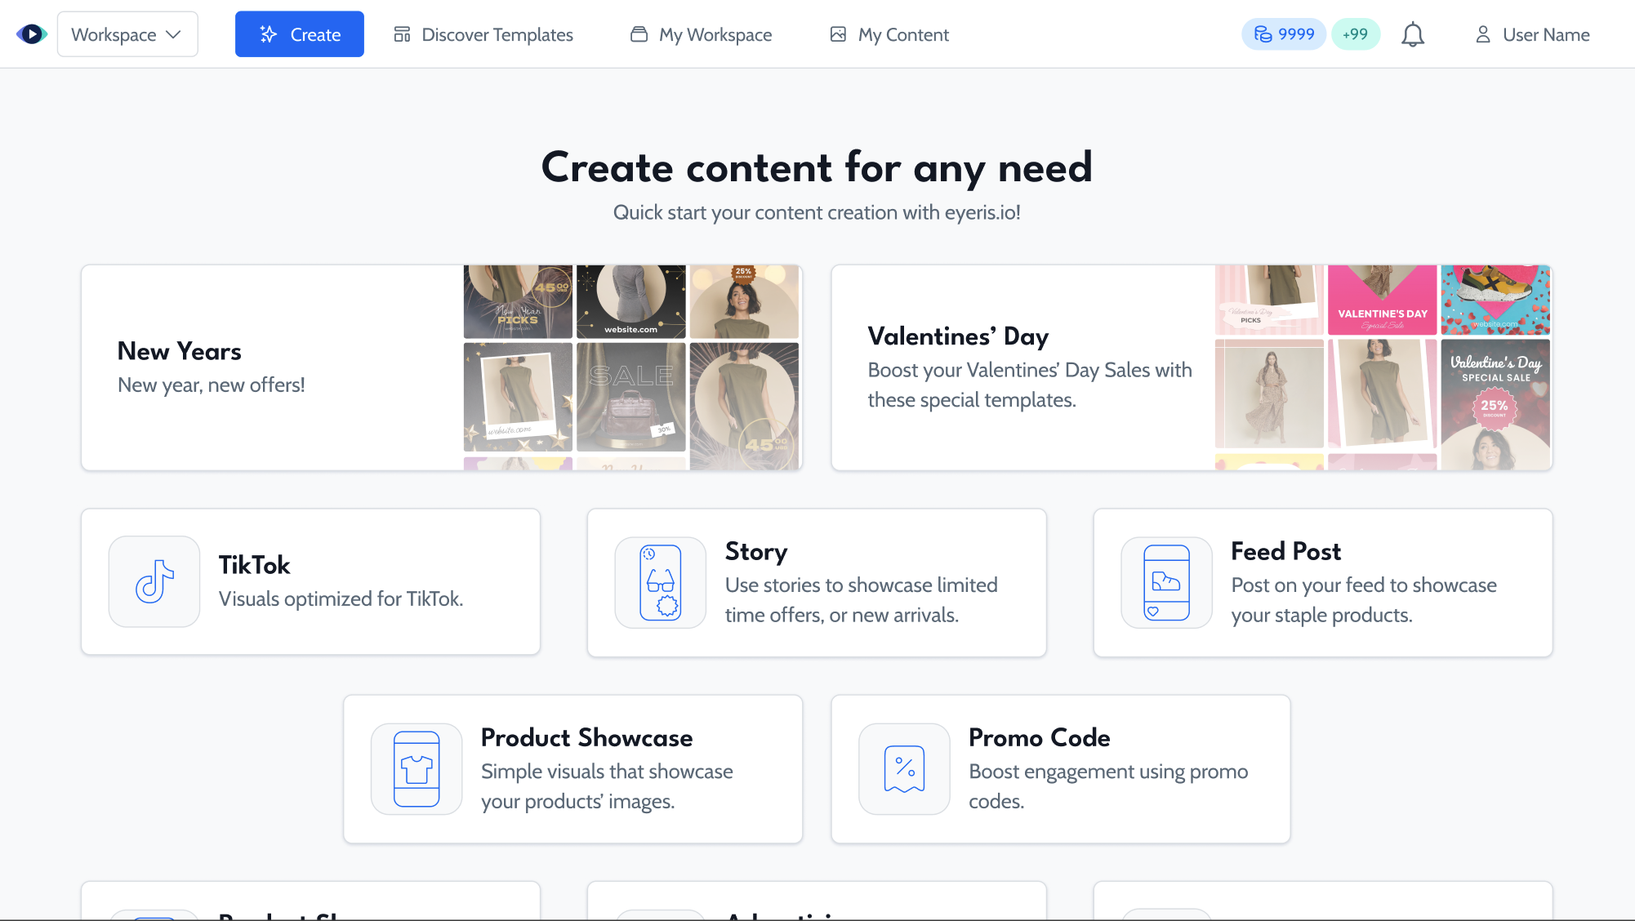Screen dimensions: 1635x921
Task: Select the Story phone icon
Action: click(661, 582)
